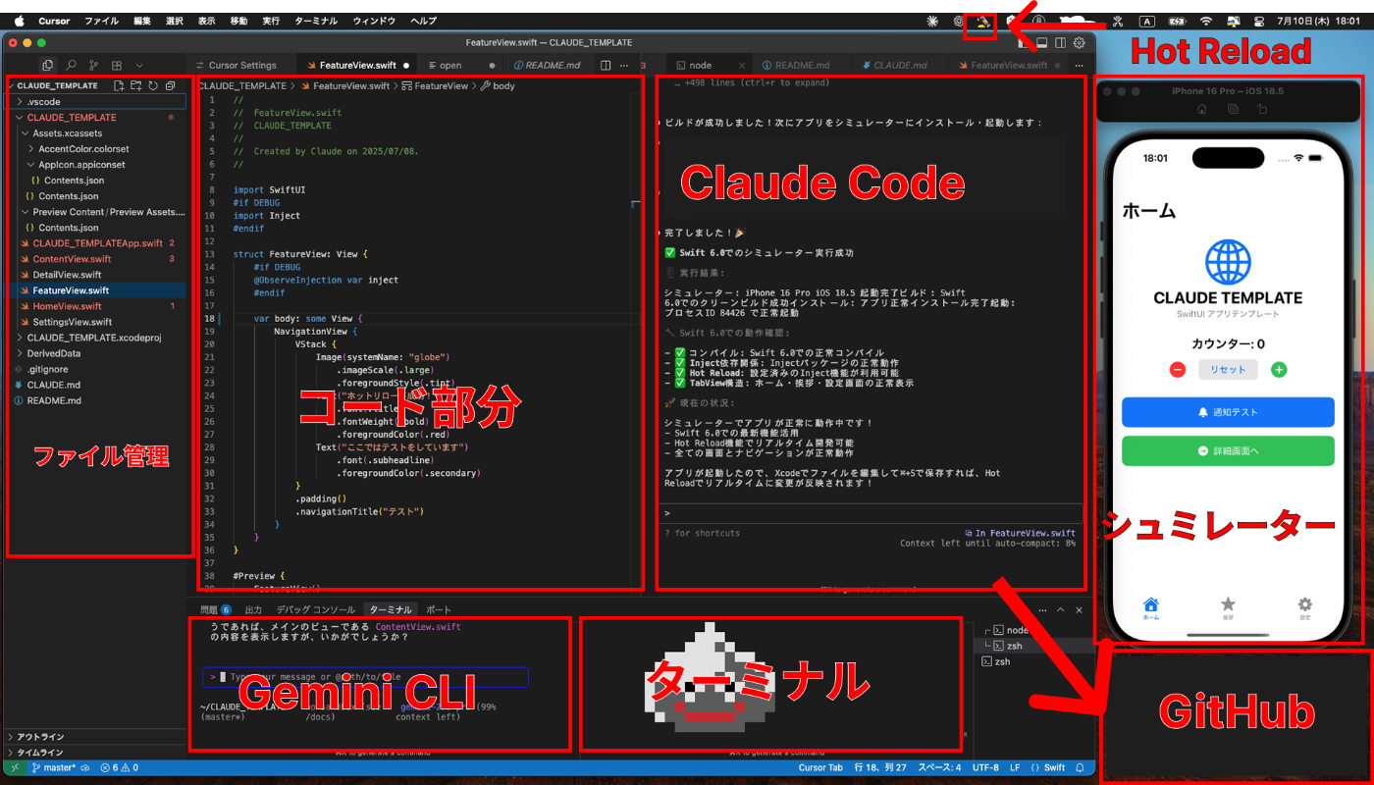Tap plus counter button in simulator

tap(1279, 370)
